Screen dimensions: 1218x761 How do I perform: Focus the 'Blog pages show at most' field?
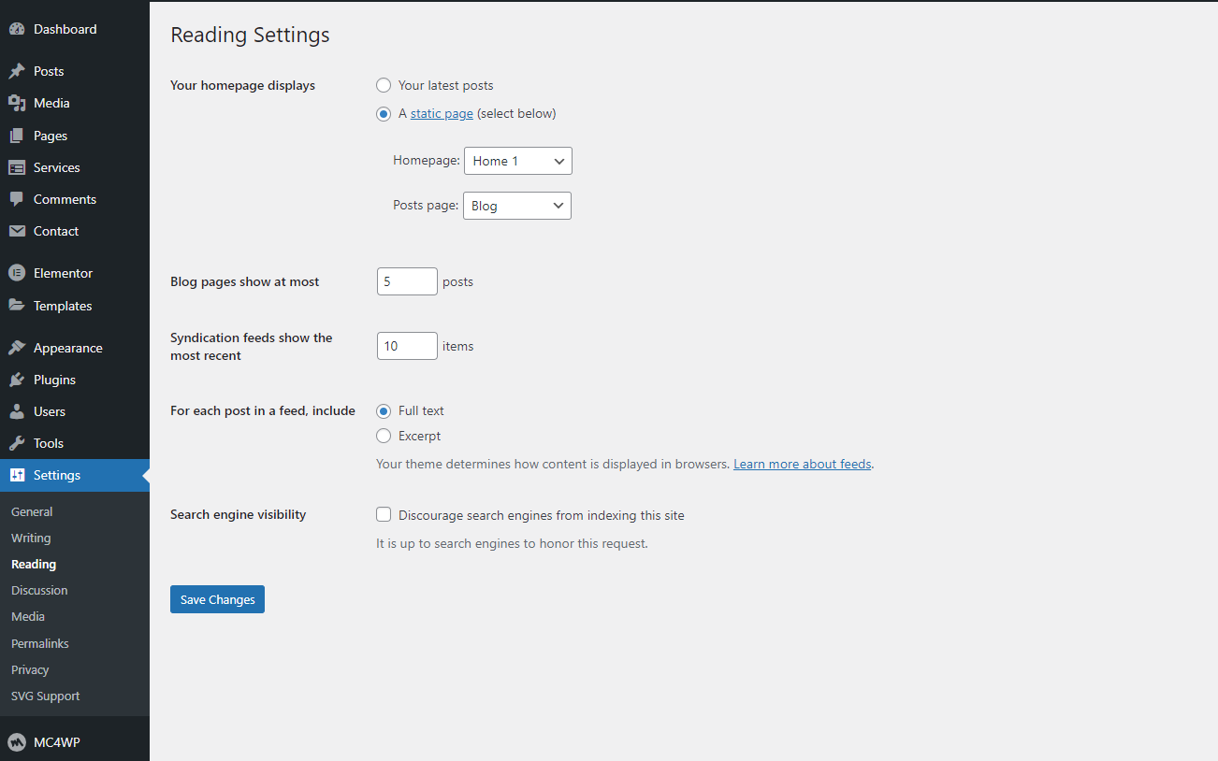tap(407, 281)
